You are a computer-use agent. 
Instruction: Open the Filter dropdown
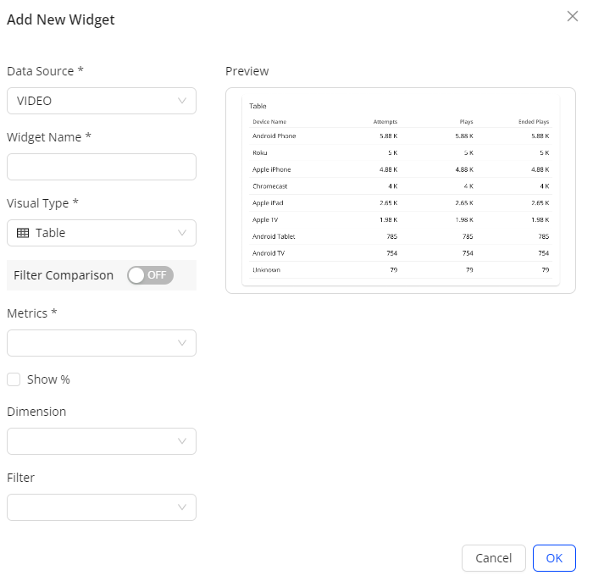click(x=101, y=507)
